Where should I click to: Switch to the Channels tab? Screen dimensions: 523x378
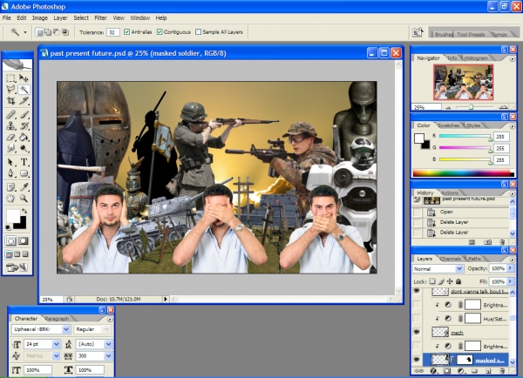coord(450,259)
